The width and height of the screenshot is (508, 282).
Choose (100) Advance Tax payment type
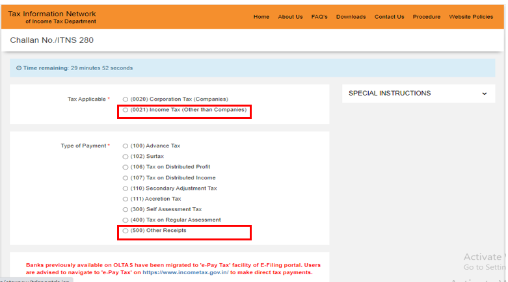[x=126, y=146]
